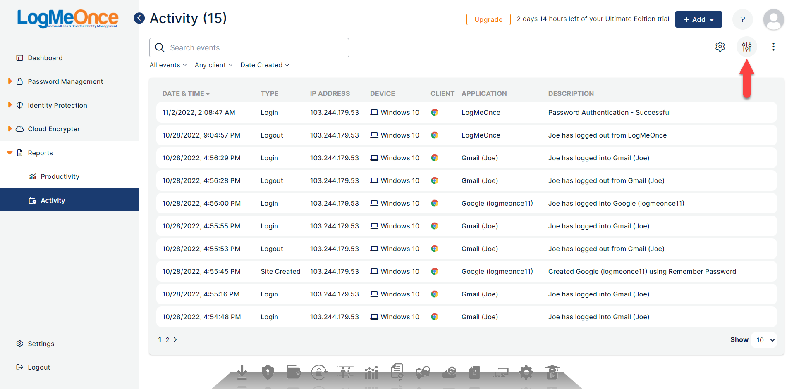Open the Any client filter dropdown
Screen dimensions: 794x389
(x=213, y=65)
